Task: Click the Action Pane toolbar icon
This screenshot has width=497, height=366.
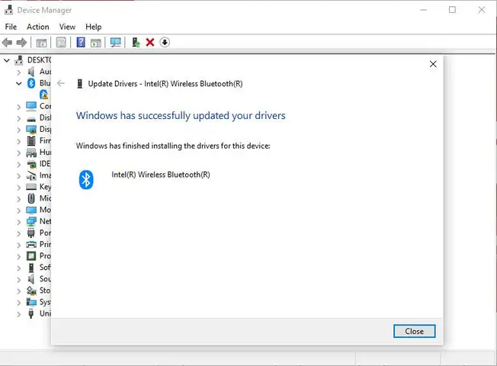Action: point(96,43)
